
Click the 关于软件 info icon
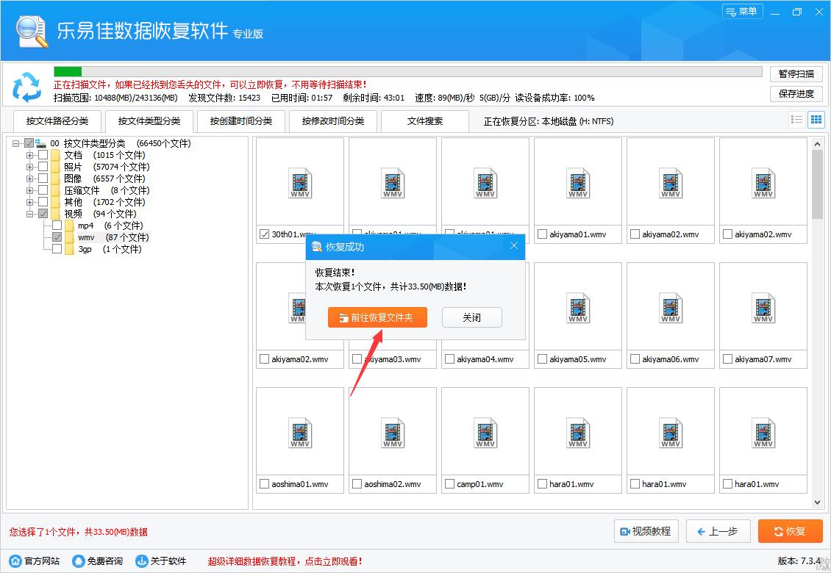click(x=140, y=561)
